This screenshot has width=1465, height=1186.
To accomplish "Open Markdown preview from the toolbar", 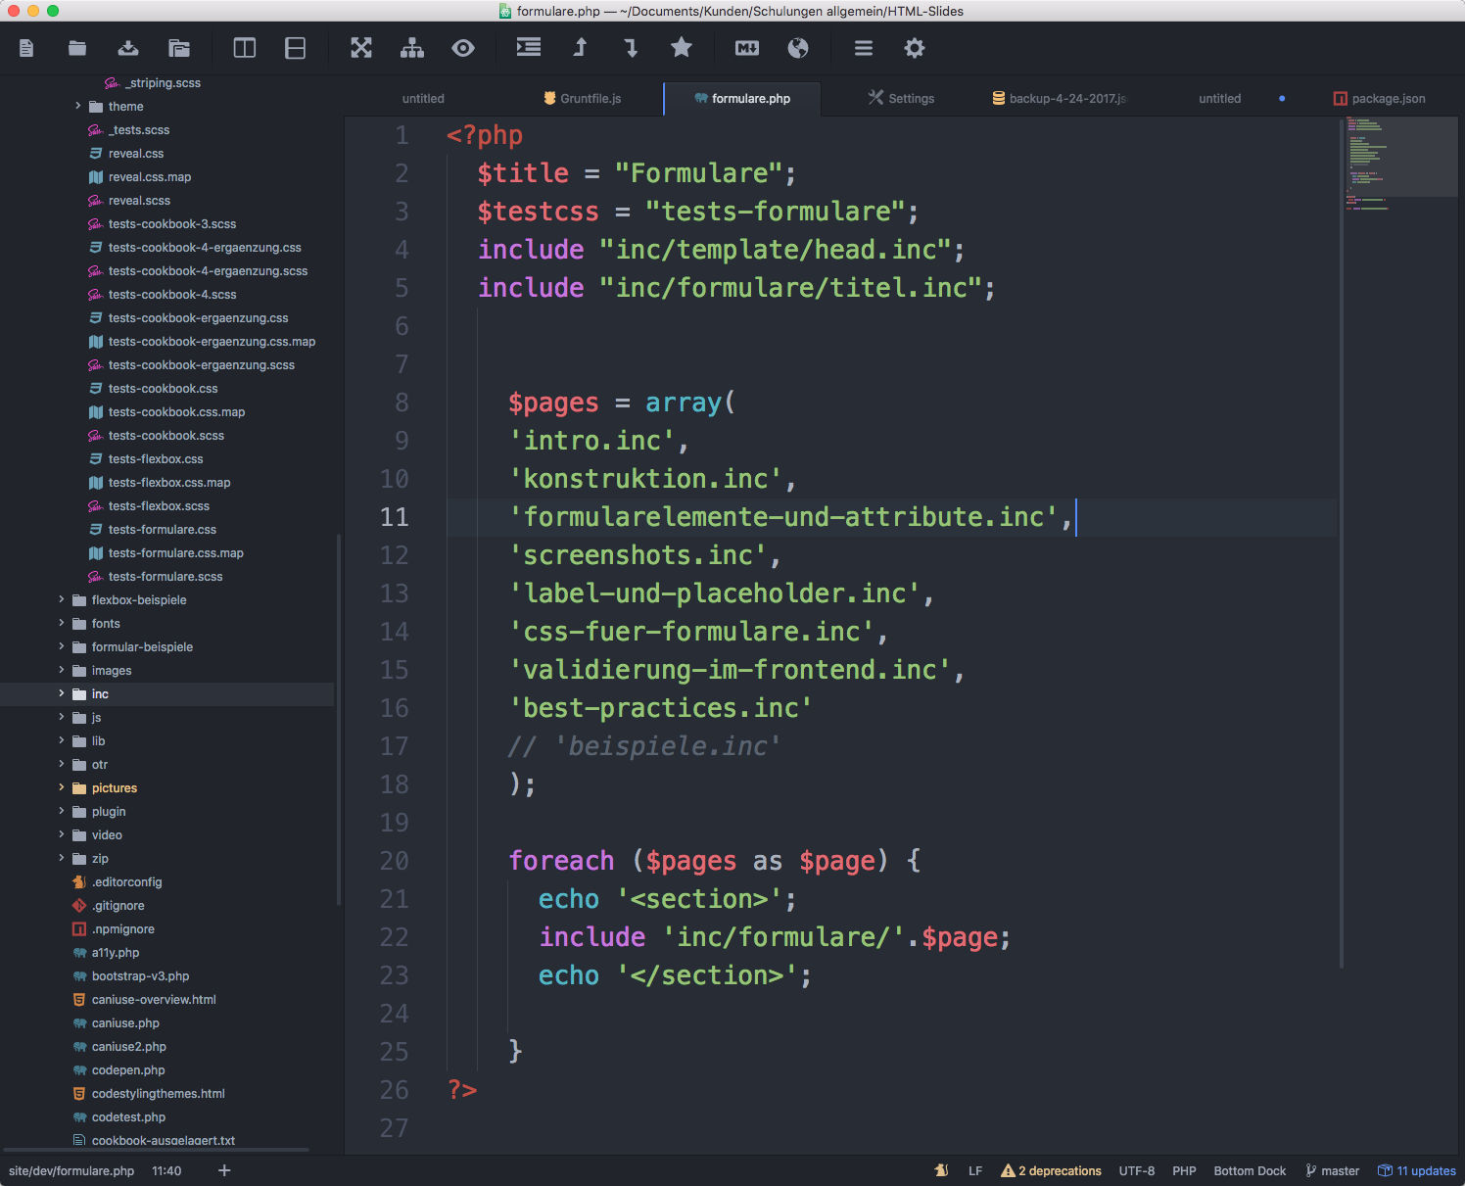I will (747, 48).
